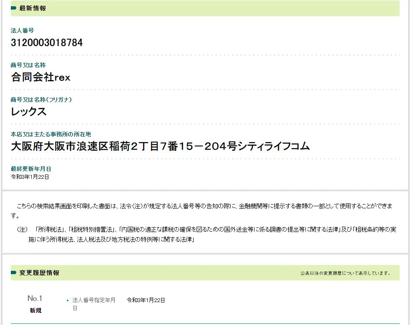411x325 pixels.
Task: Click the No.1 change history entry
Action: [x=35, y=298]
